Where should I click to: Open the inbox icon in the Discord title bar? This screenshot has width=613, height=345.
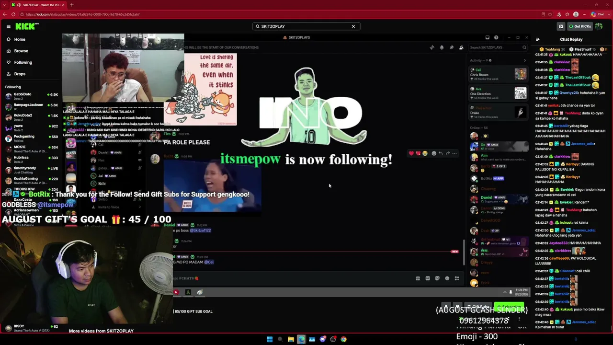(x=487, y=37)
